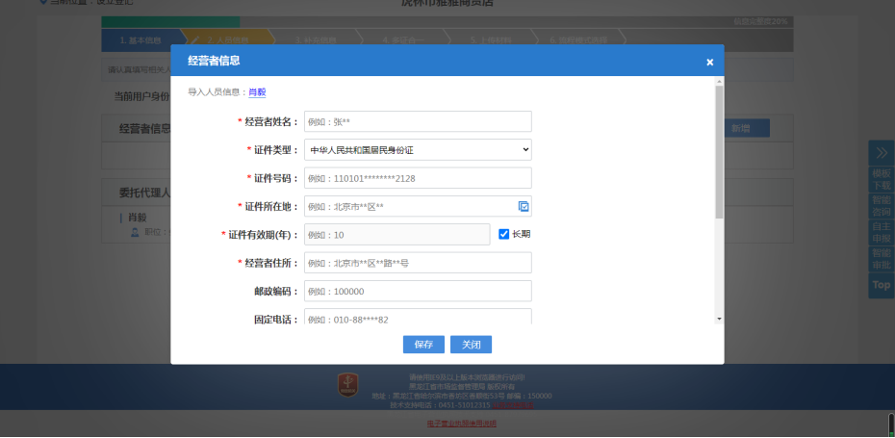Click the 电子营业执照使用说明 footer link
The image size is (895, 438).
tap(461, 424)
